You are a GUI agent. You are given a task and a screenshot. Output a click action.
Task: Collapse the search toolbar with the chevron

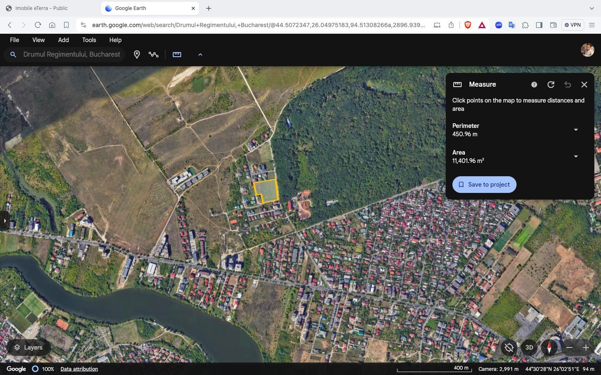coord(200,54)
